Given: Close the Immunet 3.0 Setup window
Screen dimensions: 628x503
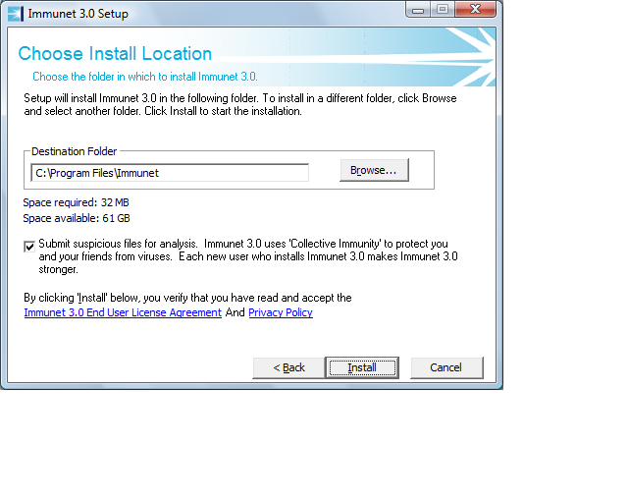Looking at the screenshot, I should tap(475, 10).
